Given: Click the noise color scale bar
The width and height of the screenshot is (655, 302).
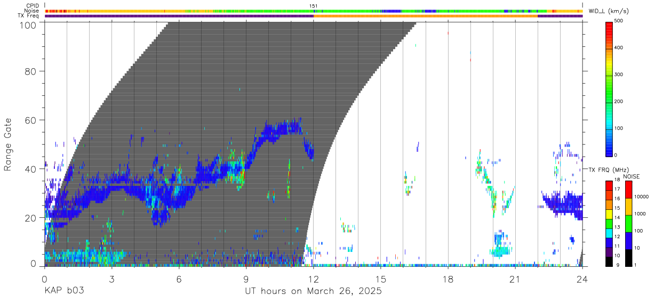Looking at the screenshot, I should (x=628, y=224).
